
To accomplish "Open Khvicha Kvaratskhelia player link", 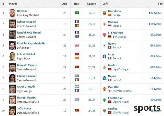I will click(x=31, y=43).
